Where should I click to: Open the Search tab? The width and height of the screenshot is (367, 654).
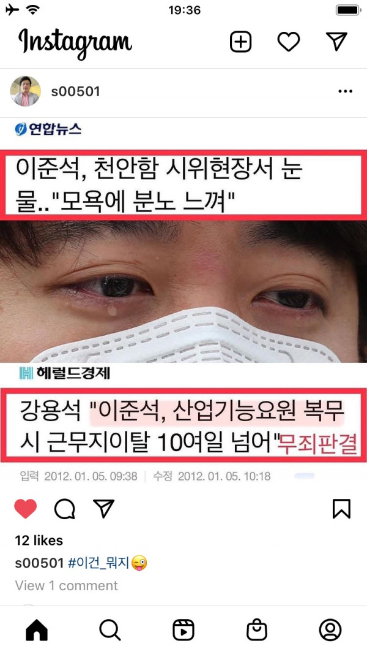[110, 630]
